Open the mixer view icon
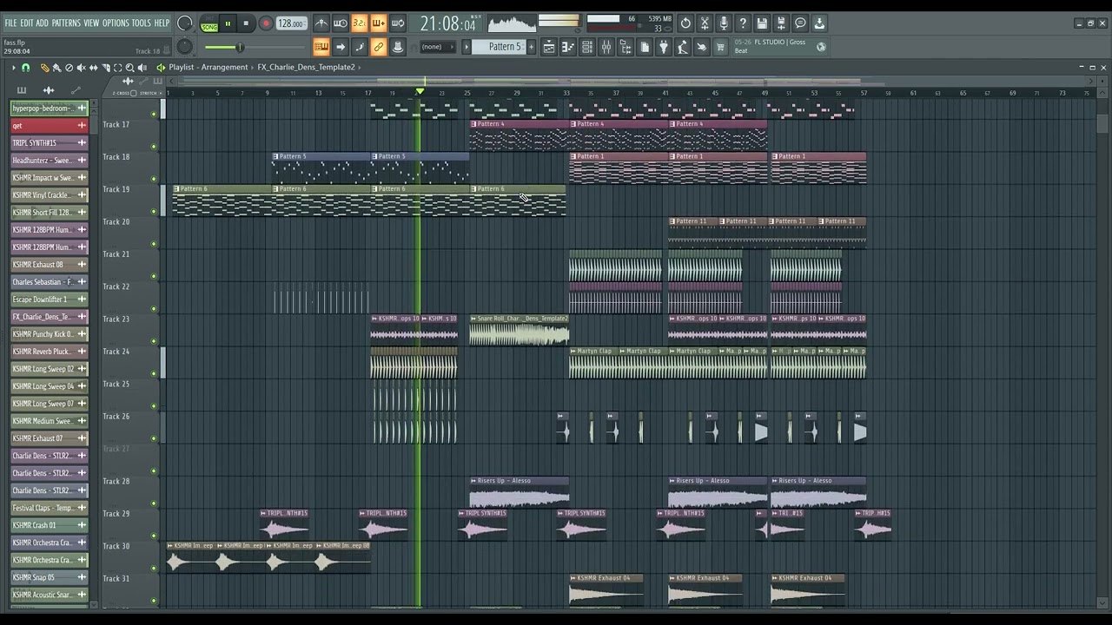 606,47
